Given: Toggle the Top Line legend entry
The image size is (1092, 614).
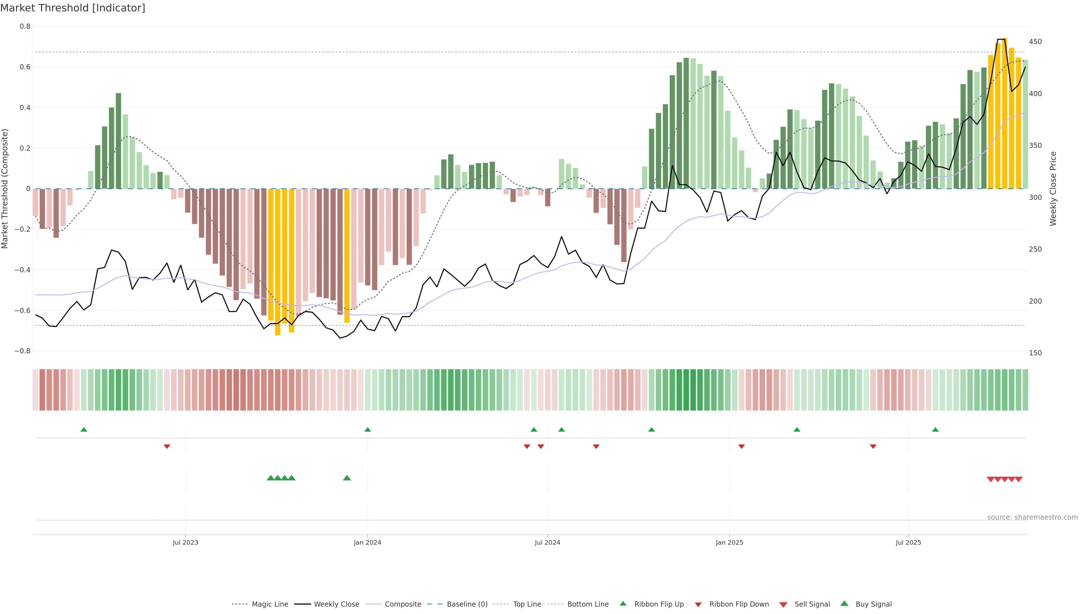Looking at the screenshot, I should [527, 604].
